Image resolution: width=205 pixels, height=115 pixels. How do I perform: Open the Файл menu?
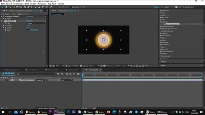3,4
